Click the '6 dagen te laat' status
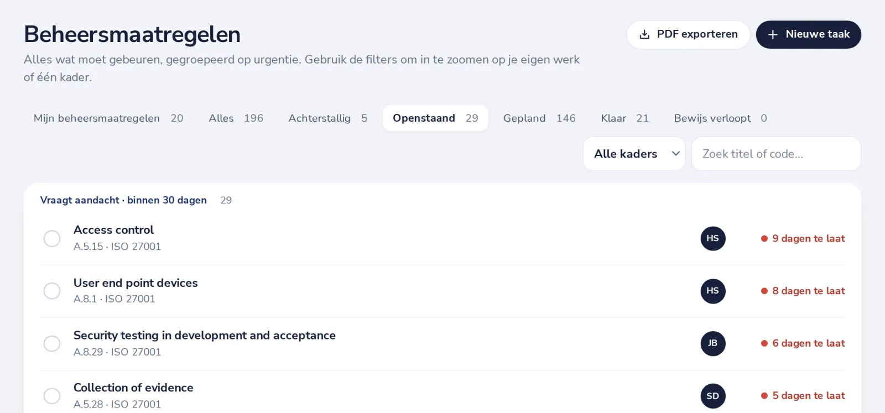 (803, 343)
